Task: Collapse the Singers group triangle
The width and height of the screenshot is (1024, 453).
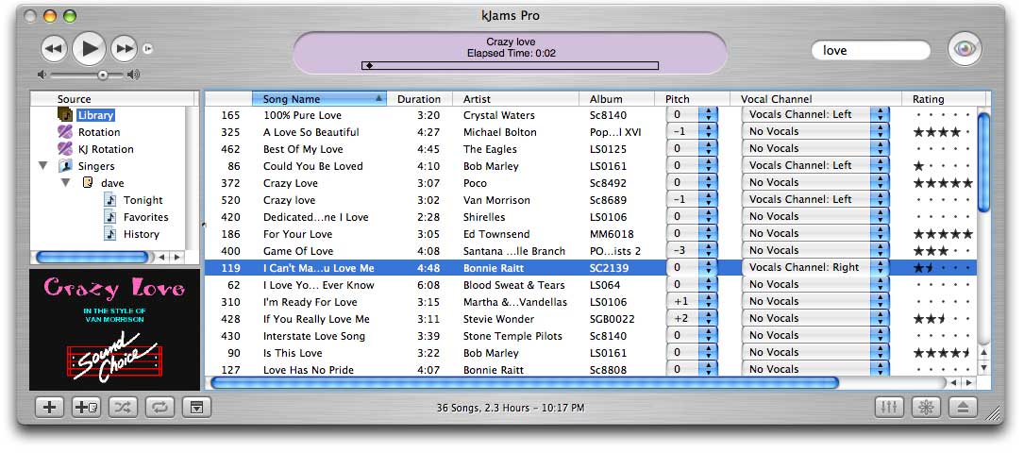Action: click(43, 166)
